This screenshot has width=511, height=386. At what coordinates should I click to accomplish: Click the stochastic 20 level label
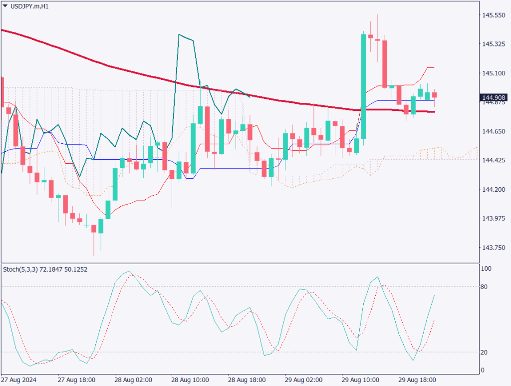pos(484,353)
